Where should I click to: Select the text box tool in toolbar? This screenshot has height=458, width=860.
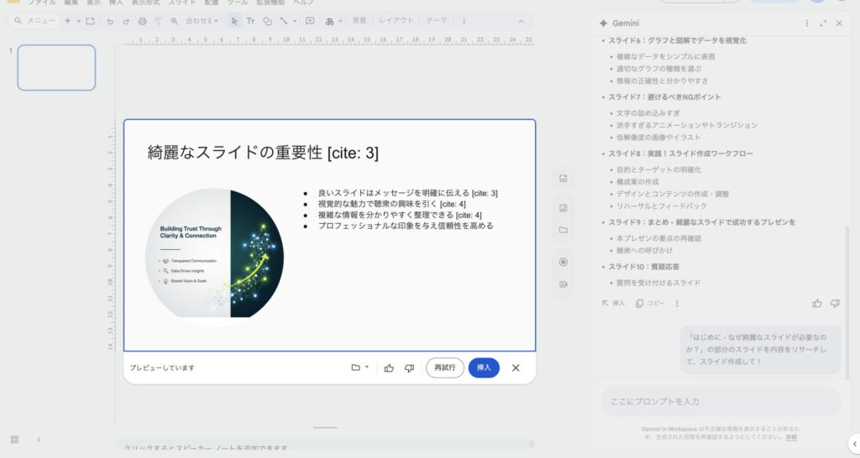pyautogui.click(x=250, y=20)
